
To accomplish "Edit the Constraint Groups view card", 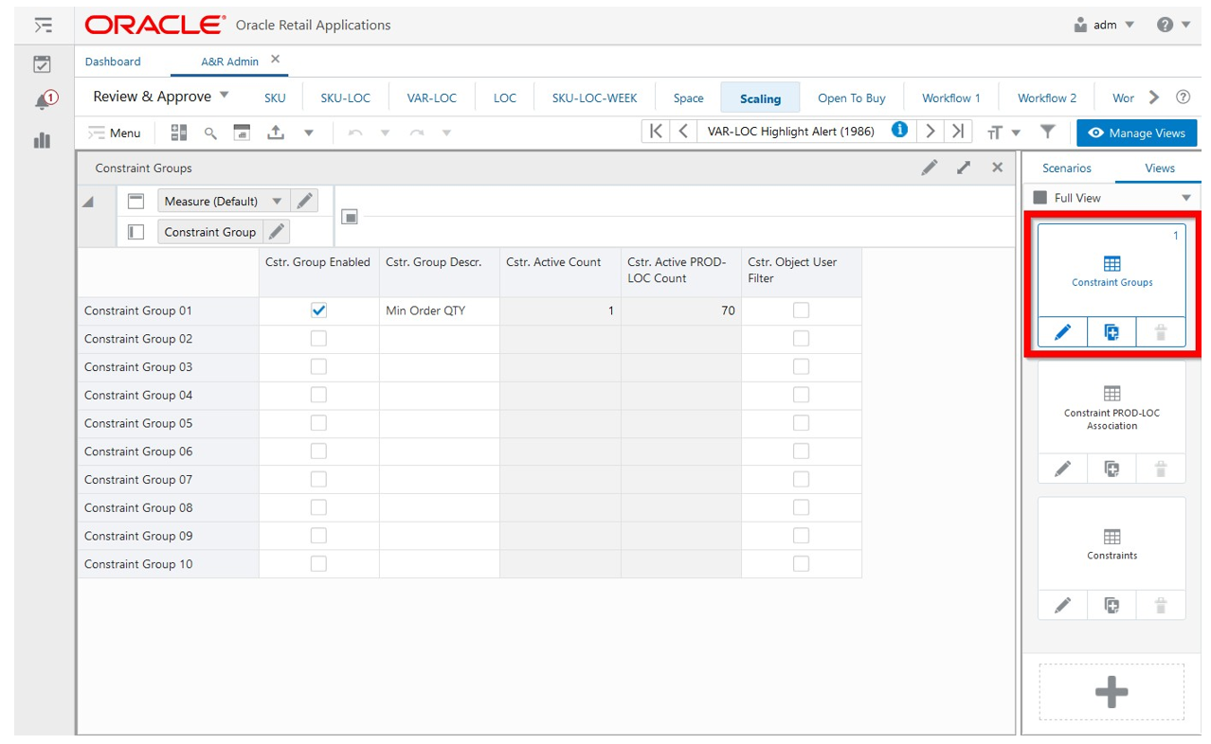I will pyautogui.click(x=1063, y=332).
